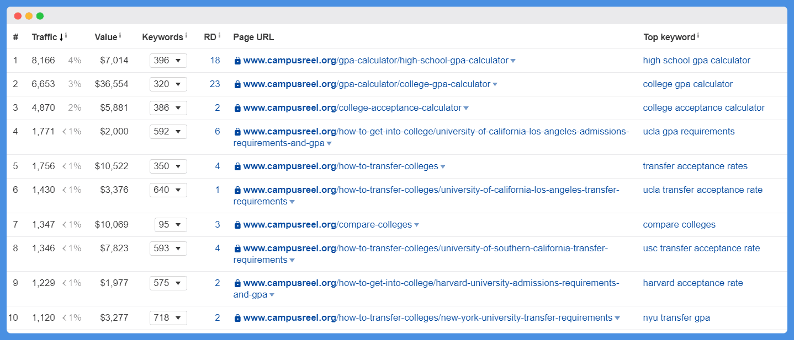Click the lock icon on college-acceptance-calculator row

237,108
